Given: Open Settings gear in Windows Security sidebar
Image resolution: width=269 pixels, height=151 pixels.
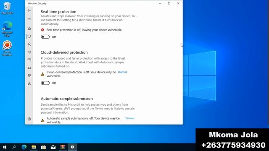Looking at the screenshot, I should [x=29, y=119].
